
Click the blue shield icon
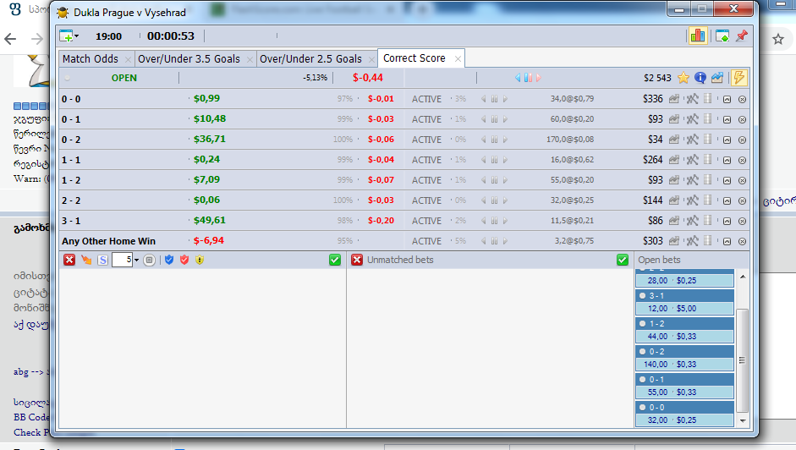[x=169, y=260]
